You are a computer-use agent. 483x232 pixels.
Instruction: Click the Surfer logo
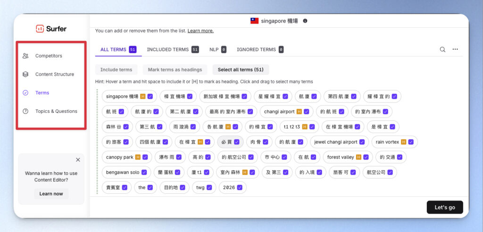pyautogui.click(x=51, y=29)
